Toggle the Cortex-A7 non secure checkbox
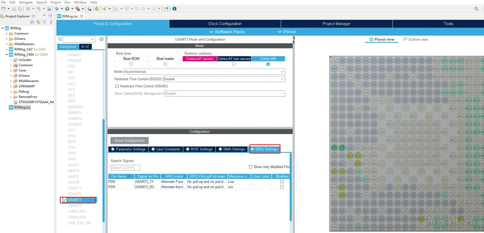This screenshot has width=484, height=233. [234, 64]
